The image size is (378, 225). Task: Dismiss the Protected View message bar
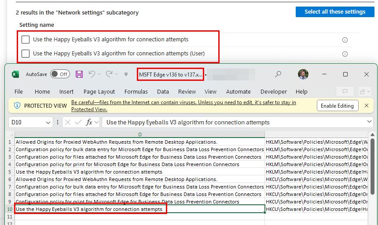coord(367,105)
